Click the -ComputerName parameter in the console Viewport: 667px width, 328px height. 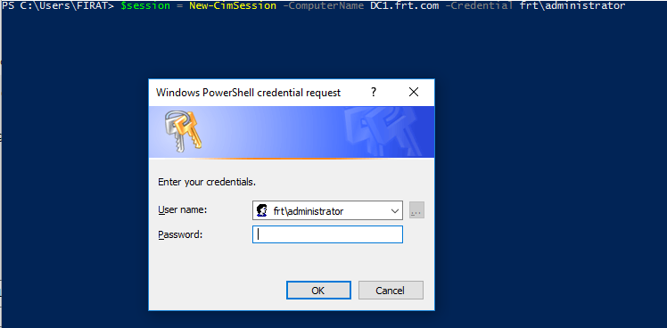point(324,6)
